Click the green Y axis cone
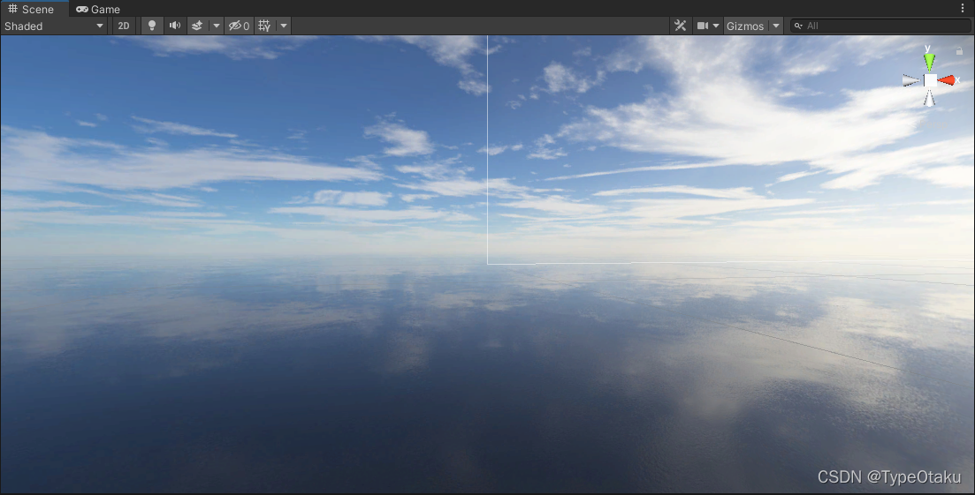Image resolution: width=975 pixels, height=495 pixels. pos(929,62)
